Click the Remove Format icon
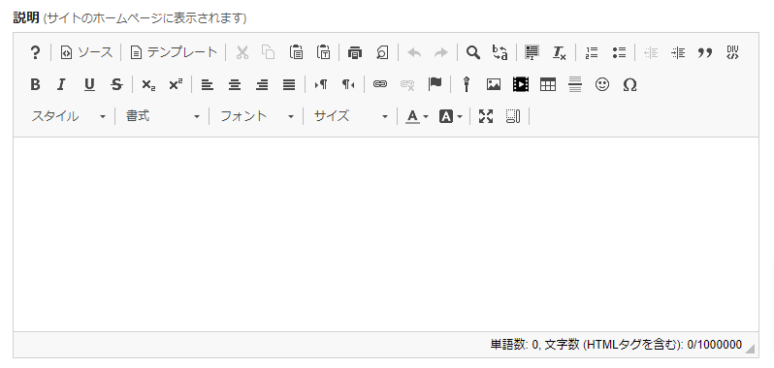 point(559,52)
